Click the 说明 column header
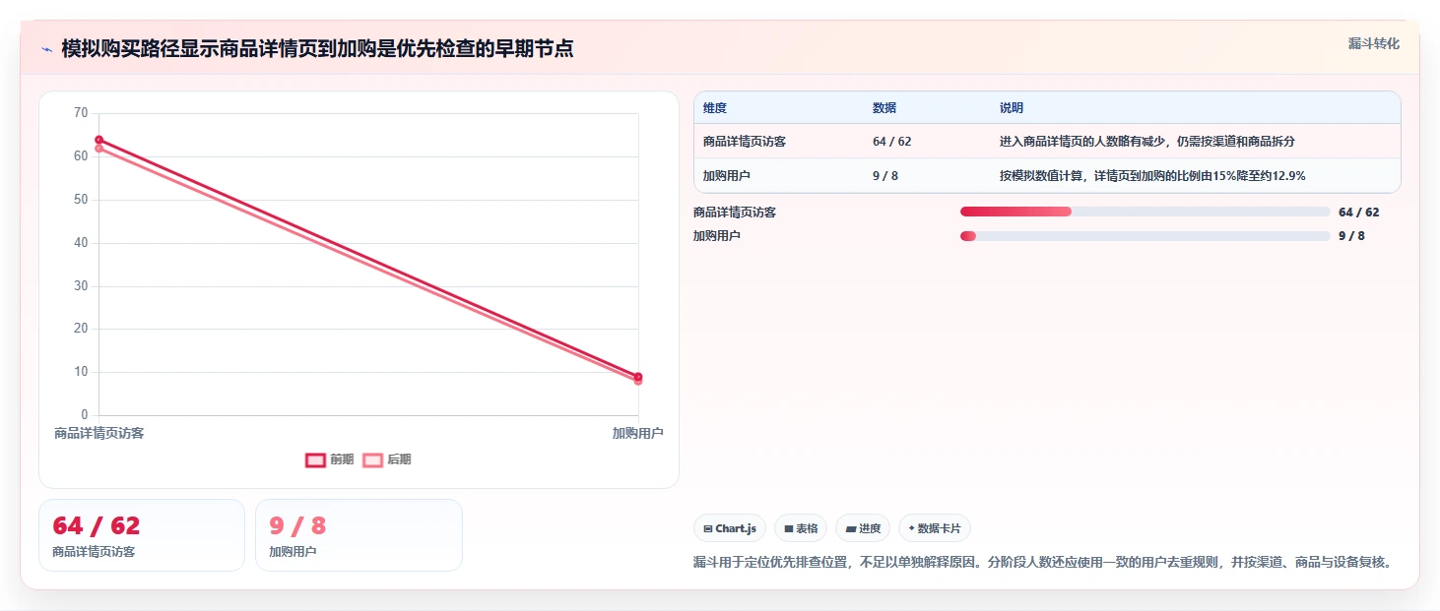This screenshot has width=1440, height=611. coord(1012,108)
